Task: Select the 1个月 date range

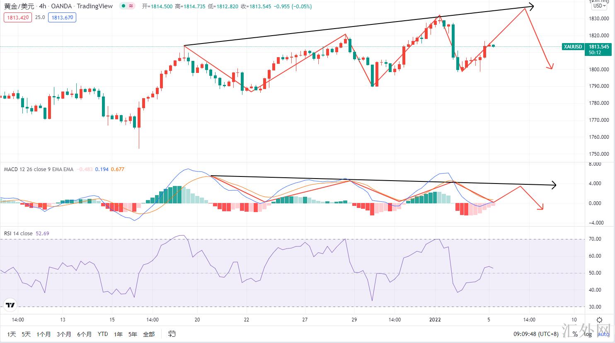Action: point(44,334)
